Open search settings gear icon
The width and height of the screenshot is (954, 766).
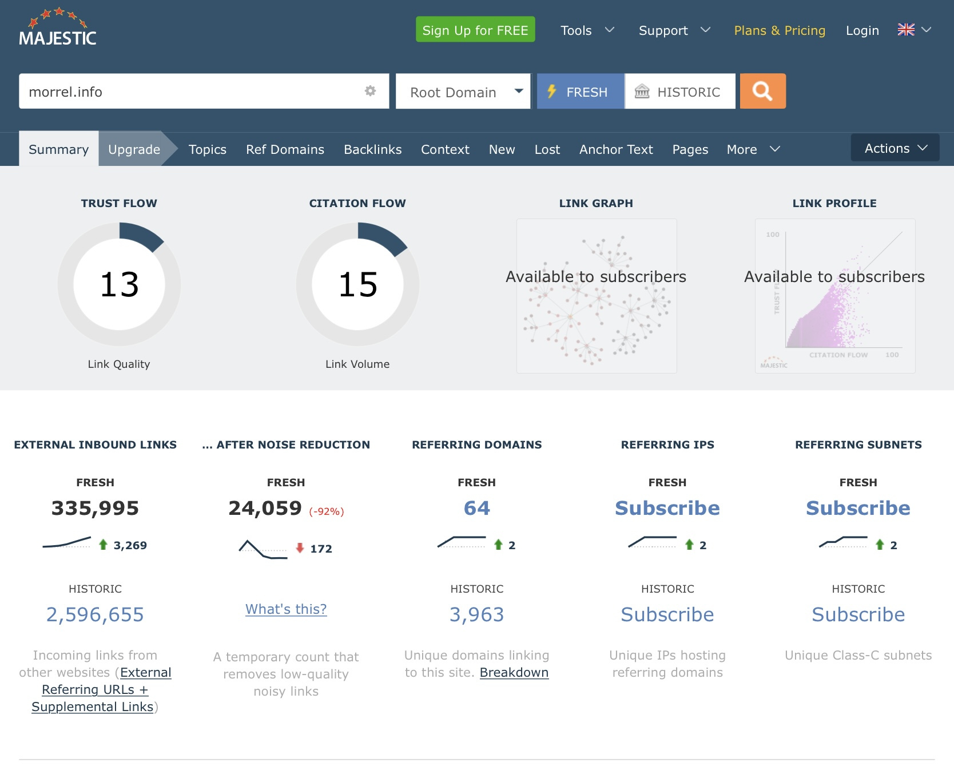click(x=370, y=91)
